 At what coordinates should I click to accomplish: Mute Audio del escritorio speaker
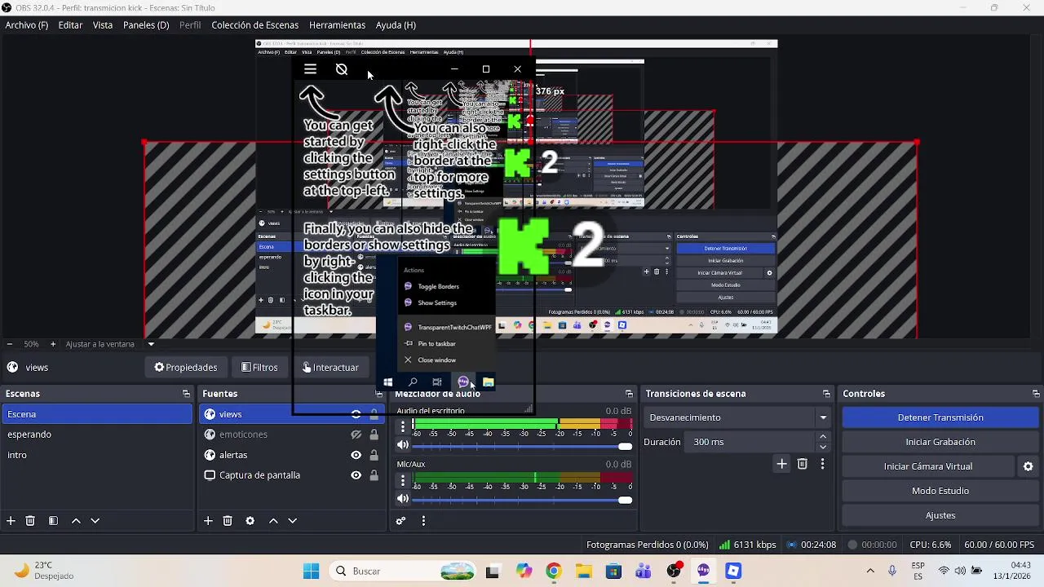coord(403,445)
